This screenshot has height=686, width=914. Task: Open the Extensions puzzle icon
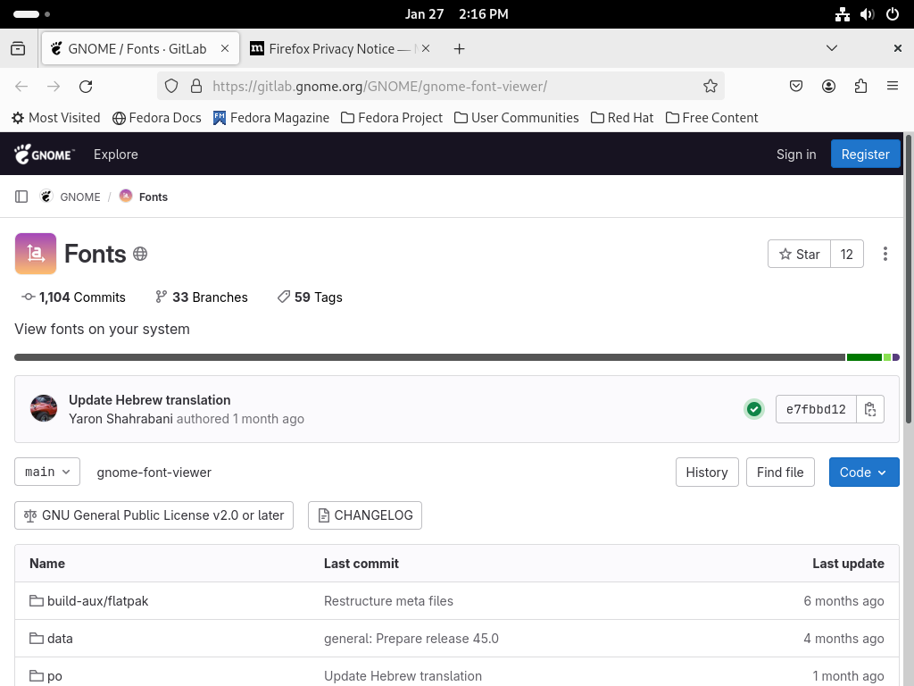(860, 87)
